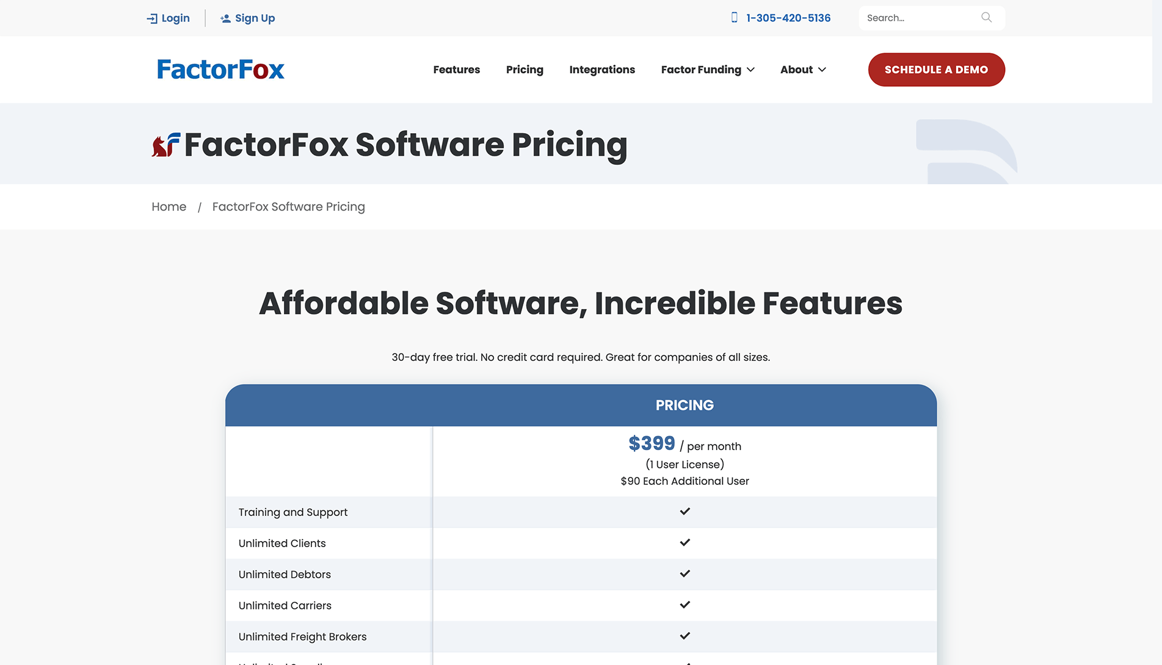
Task: Click the FactorFox logo
Action: [220, 70]
